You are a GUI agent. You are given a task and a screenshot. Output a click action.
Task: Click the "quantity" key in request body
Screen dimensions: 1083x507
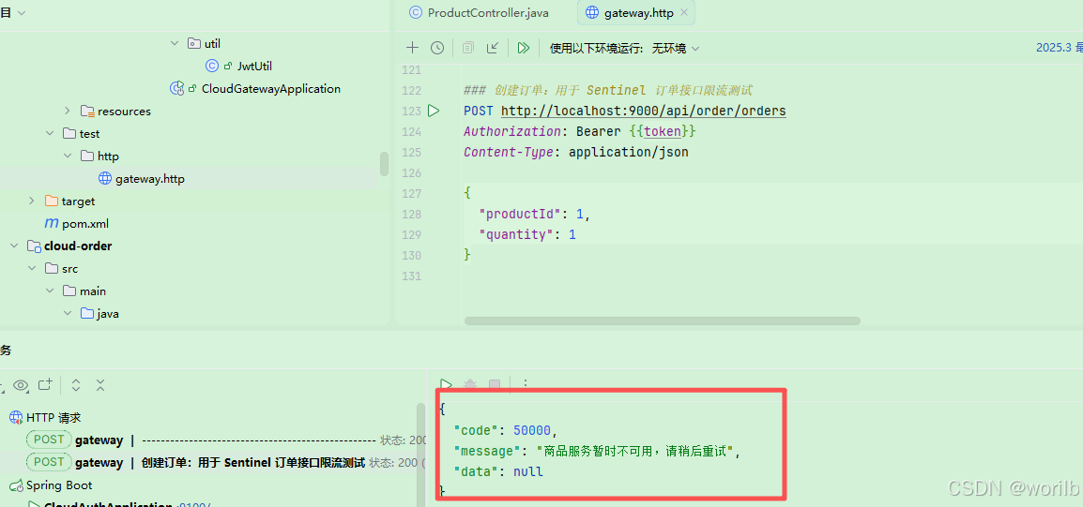(x=517, y=234)
